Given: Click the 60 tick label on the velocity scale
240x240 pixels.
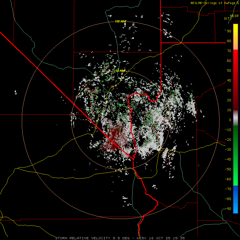Looking at the screenshot, I should pyautogui.click(x=229, y=61).
